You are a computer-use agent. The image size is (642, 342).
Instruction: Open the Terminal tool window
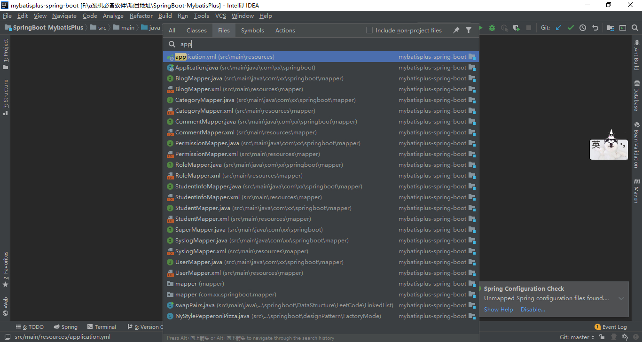tap(102, 327)
